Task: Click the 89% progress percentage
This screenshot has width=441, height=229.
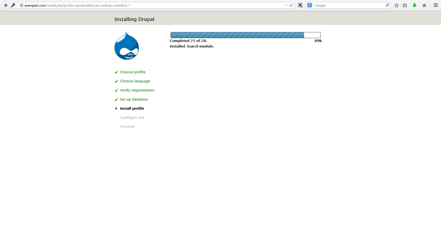Action: point(318,41)
